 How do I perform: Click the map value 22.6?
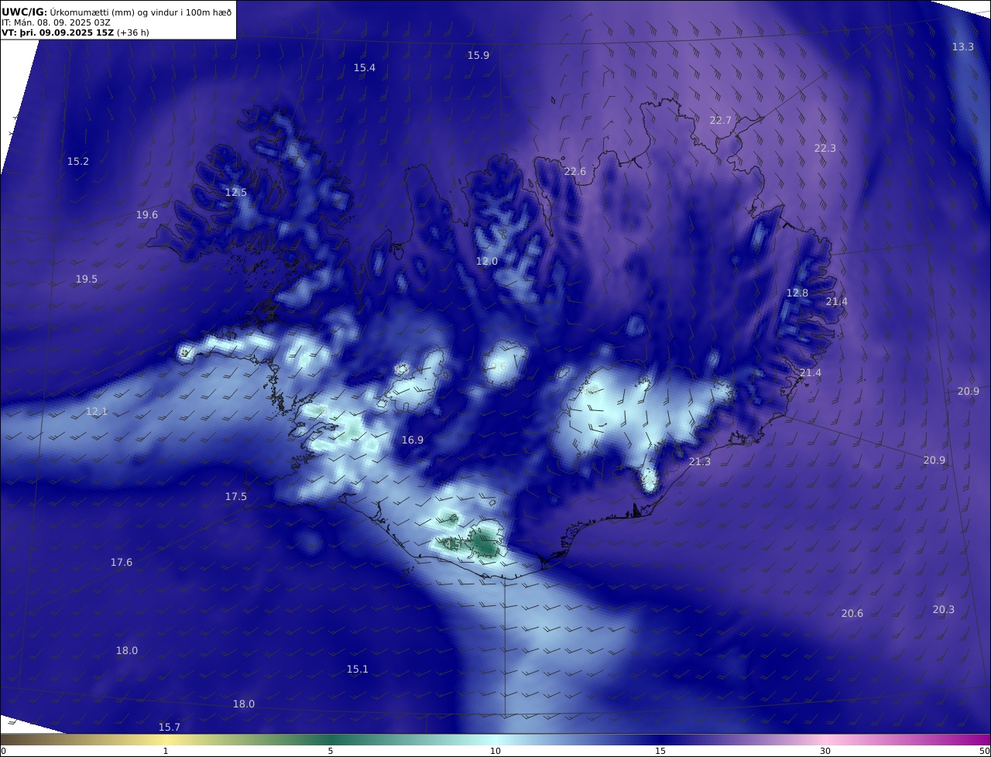pyautogui.click(x=575, y=172)
